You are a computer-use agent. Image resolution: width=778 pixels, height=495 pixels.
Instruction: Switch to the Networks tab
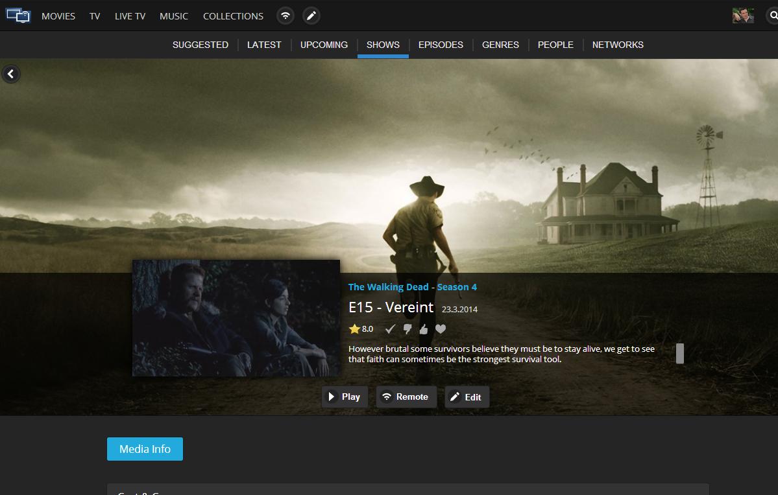point(618,45)
